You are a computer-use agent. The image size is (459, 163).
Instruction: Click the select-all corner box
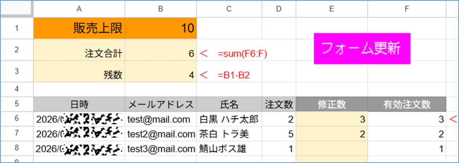click(17, 9)
